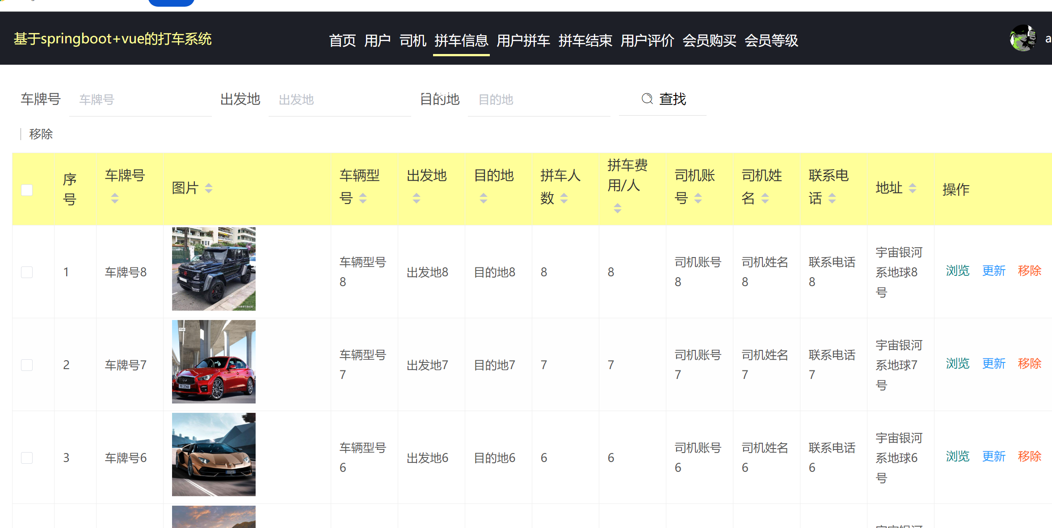Check the row checkbox for 车牌号7
The width and height of the screenshot is (1052, 528).
click(27, 365)
